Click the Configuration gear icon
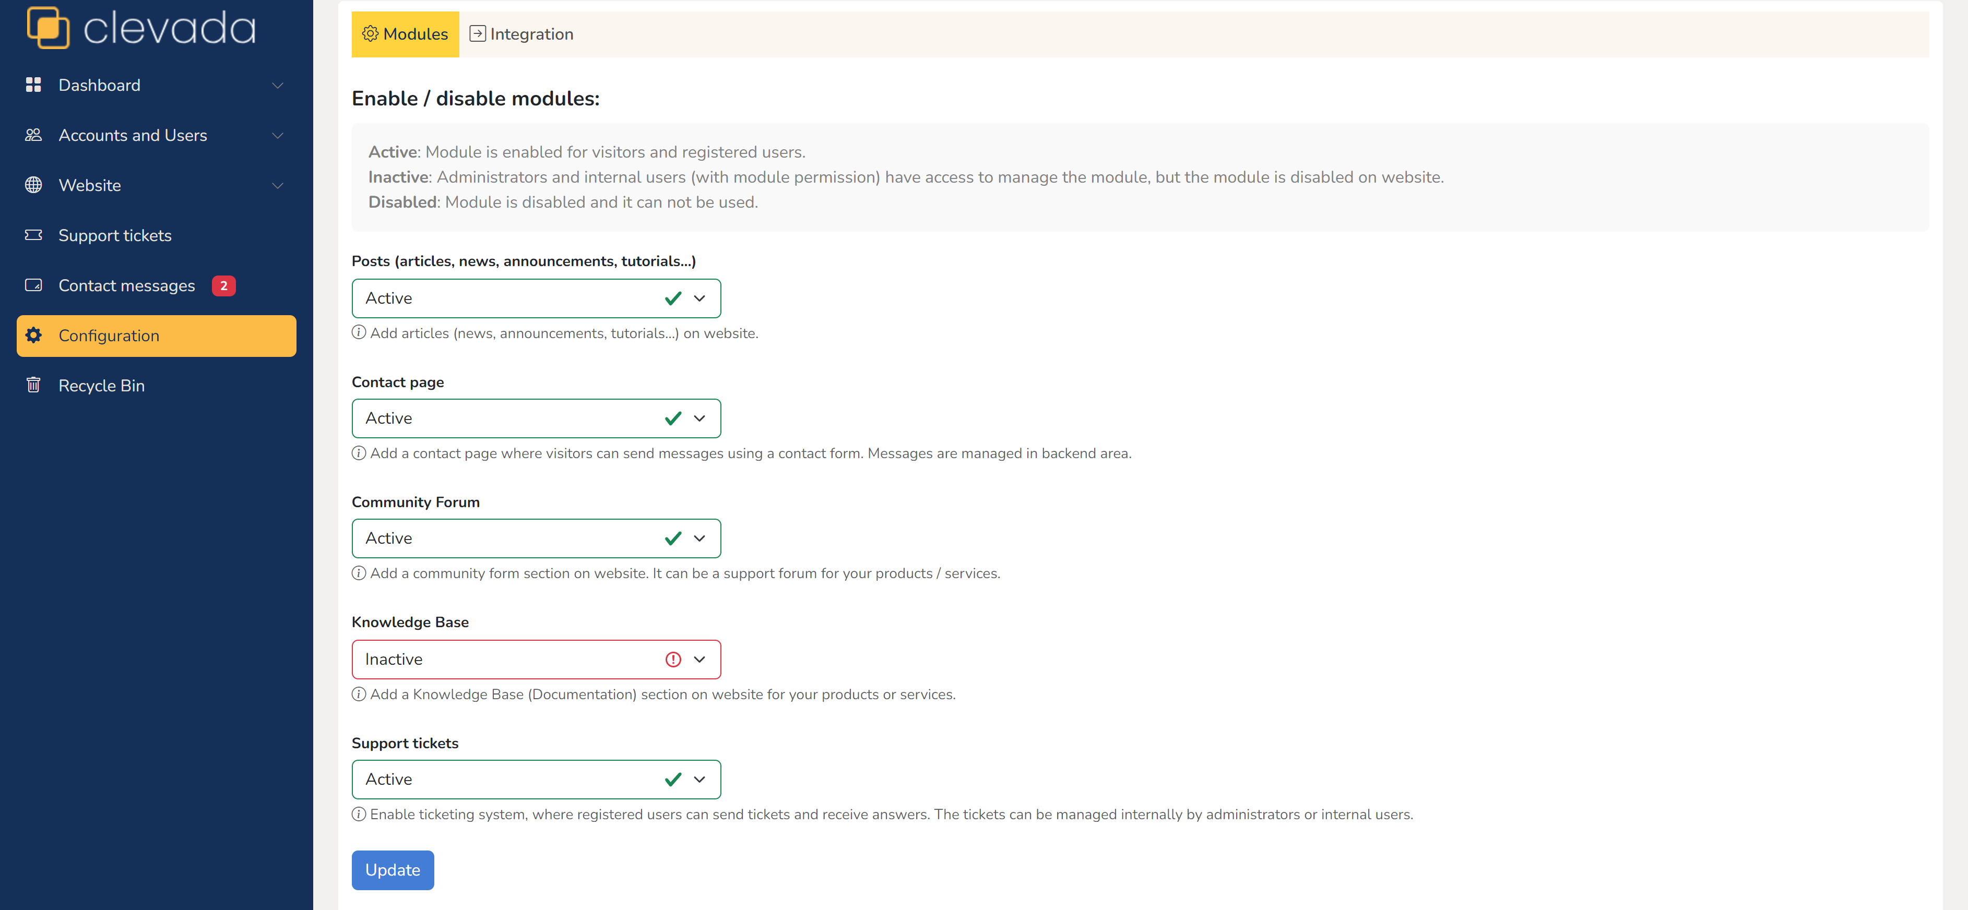The height and width of the screenshot is (910, 1968). (33, 335)
